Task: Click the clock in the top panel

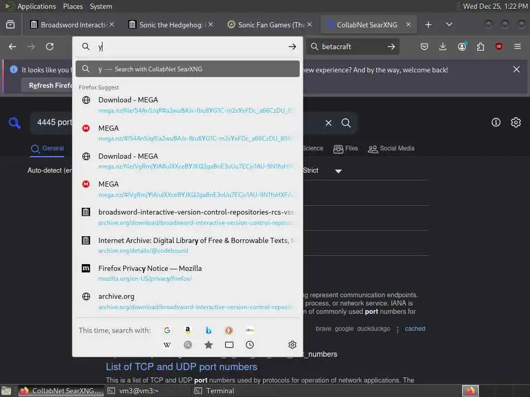Action: pyautogui.click(x=495, y=6)
